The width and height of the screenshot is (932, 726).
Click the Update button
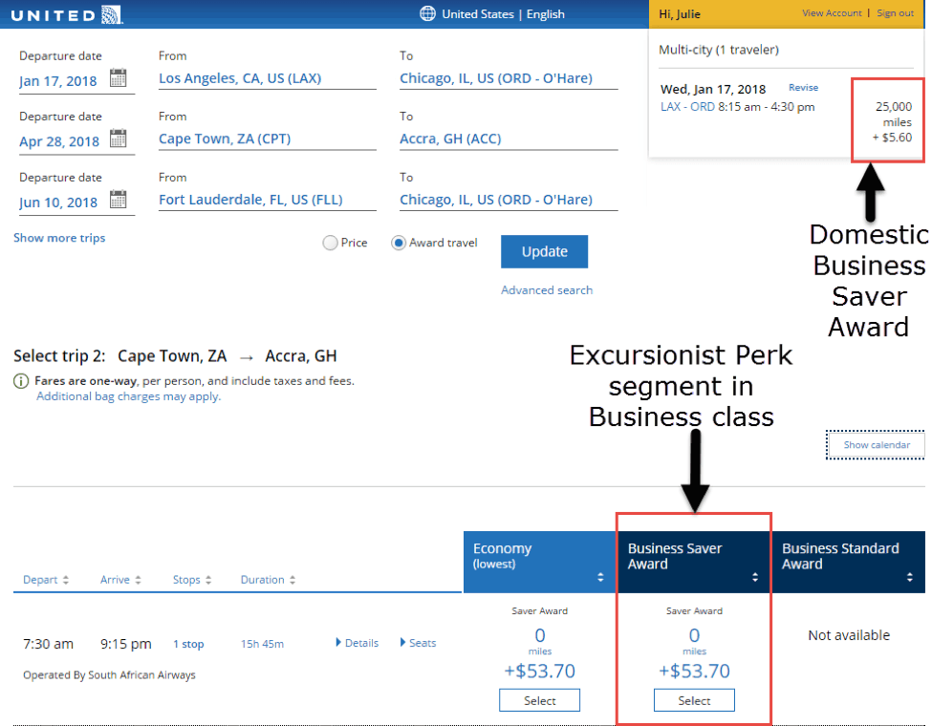pyautogui.click(x=544, y=251)
